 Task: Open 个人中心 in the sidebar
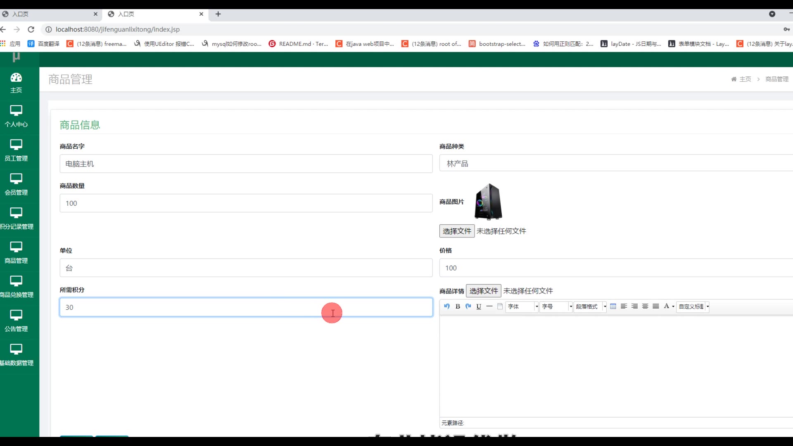coord(16,116)
